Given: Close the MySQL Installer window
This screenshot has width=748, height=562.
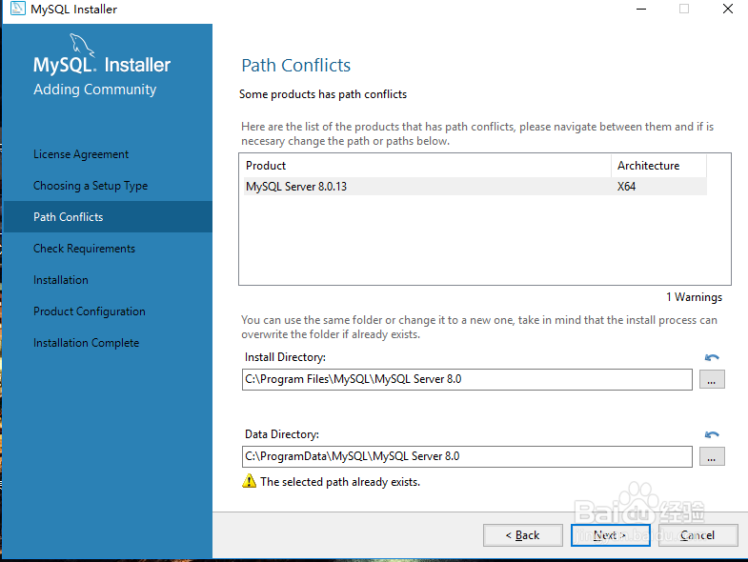Looking at the screenshot, I should click(727, 9).
